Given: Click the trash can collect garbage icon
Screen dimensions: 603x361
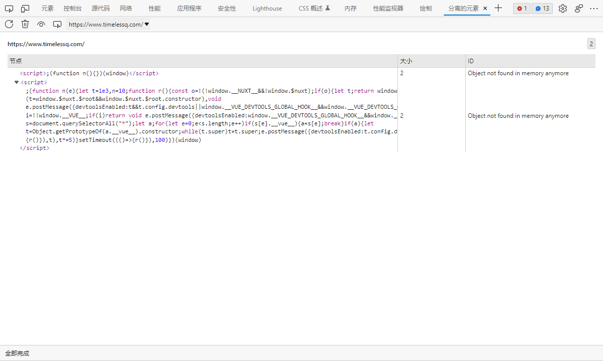Looking at the screenshot, I should click(25, 24).
